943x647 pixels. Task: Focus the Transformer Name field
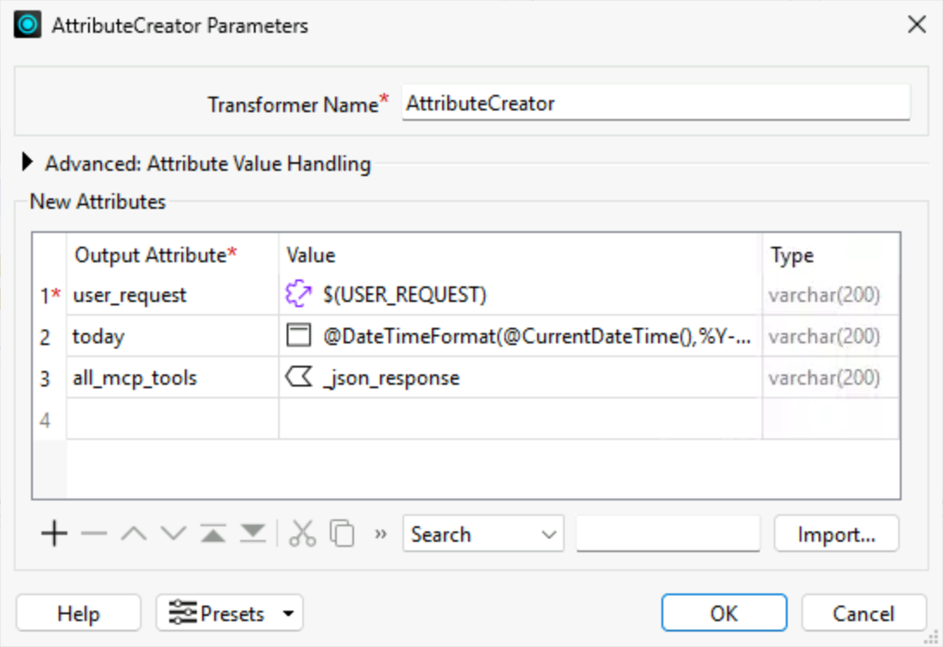655,104
